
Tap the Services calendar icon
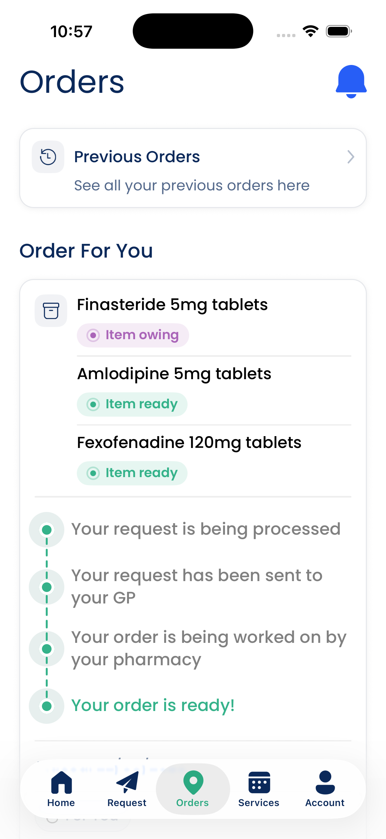259,782
